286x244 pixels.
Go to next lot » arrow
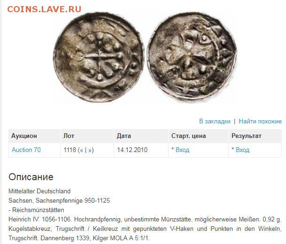point(90,150)
